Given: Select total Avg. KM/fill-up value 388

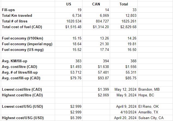Looking at the screenshot, I should click(x=124, y=61).
